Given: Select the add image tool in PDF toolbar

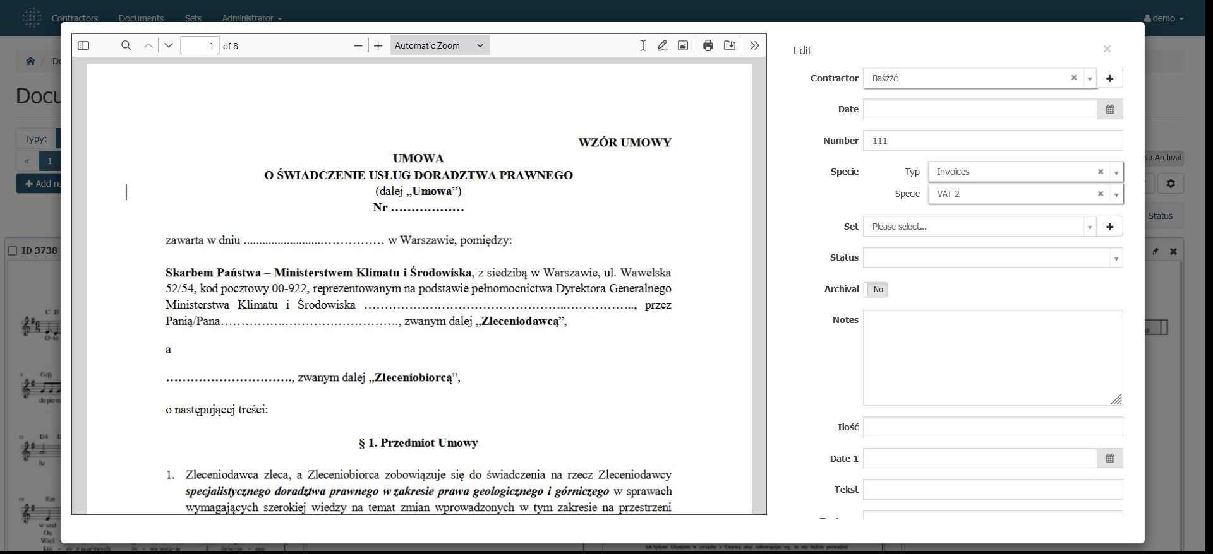Looking at the screenshot, I should click(683, 45).
